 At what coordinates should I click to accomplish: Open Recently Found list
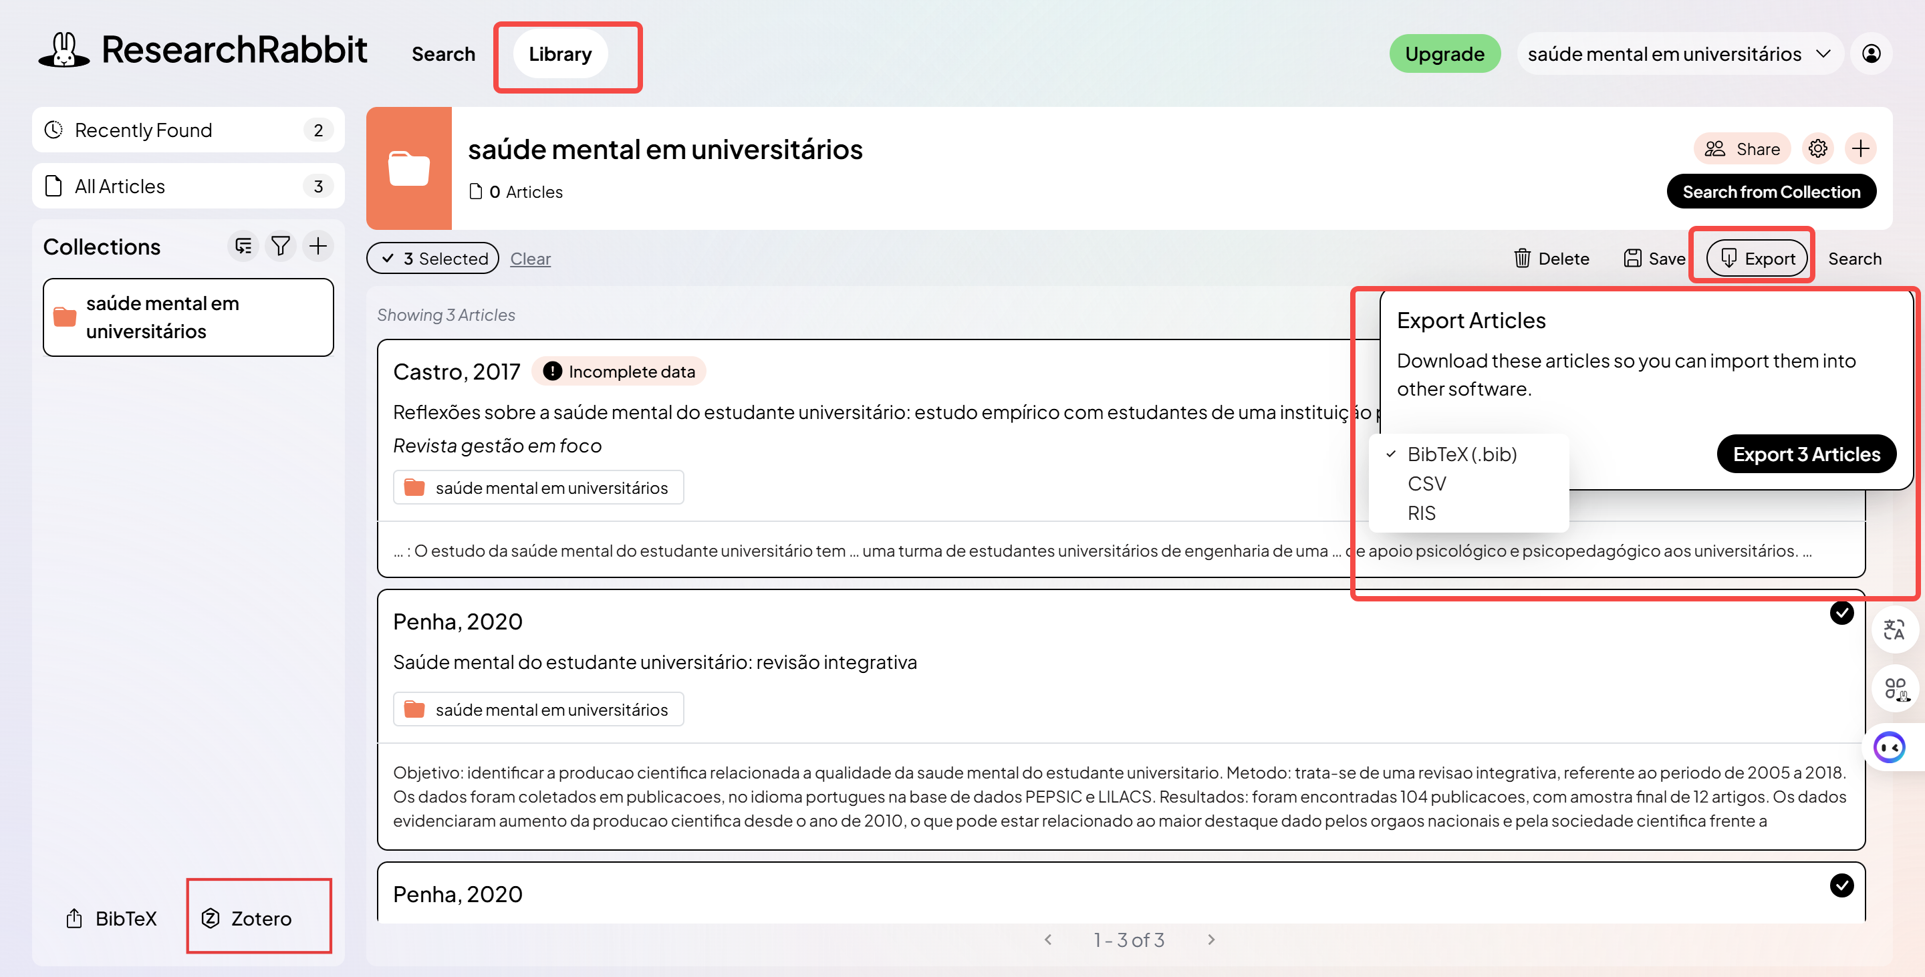click(x=188, y=130)
